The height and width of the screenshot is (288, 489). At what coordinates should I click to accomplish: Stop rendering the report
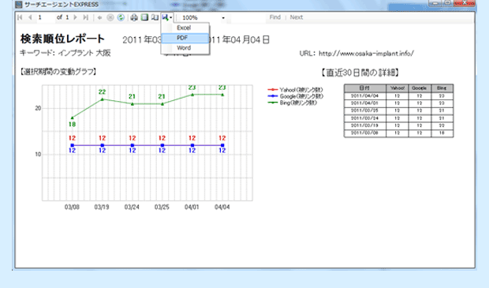coord(110,17)
